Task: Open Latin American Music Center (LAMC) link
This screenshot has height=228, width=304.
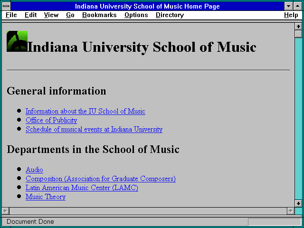Action: tap(82, 188)
